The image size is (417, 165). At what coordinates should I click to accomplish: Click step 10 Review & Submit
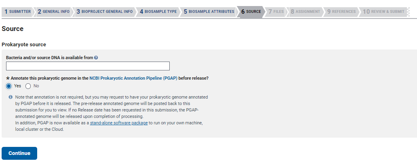click(x=383, y=12)
